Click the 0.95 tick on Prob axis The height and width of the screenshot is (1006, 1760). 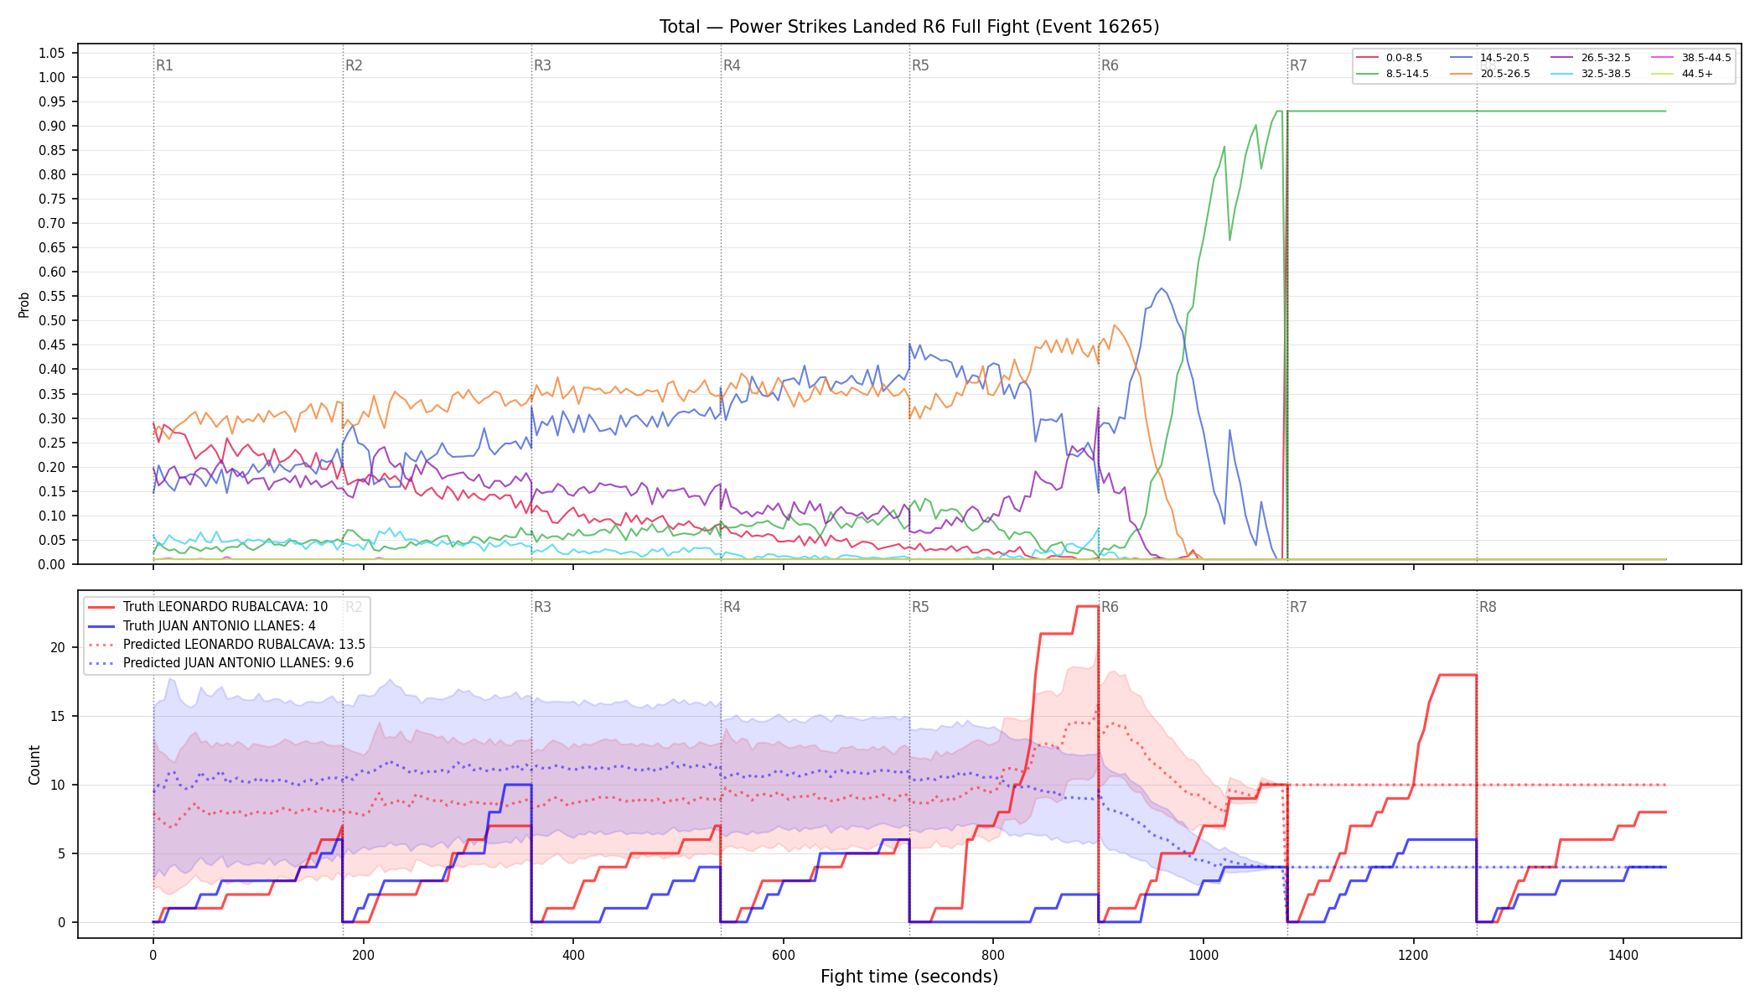tap(51, 101)
